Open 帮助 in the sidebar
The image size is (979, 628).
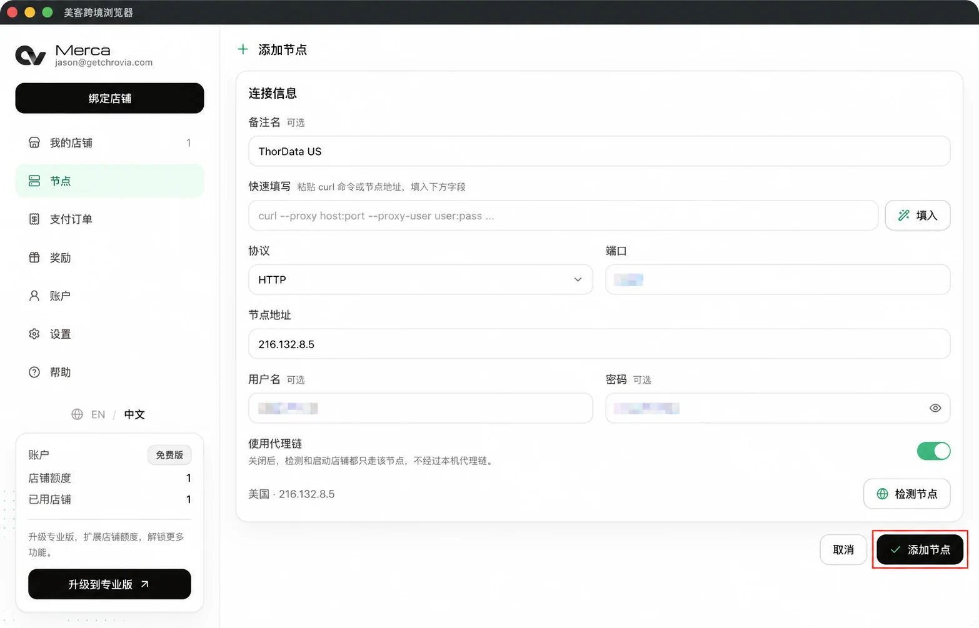109,372
